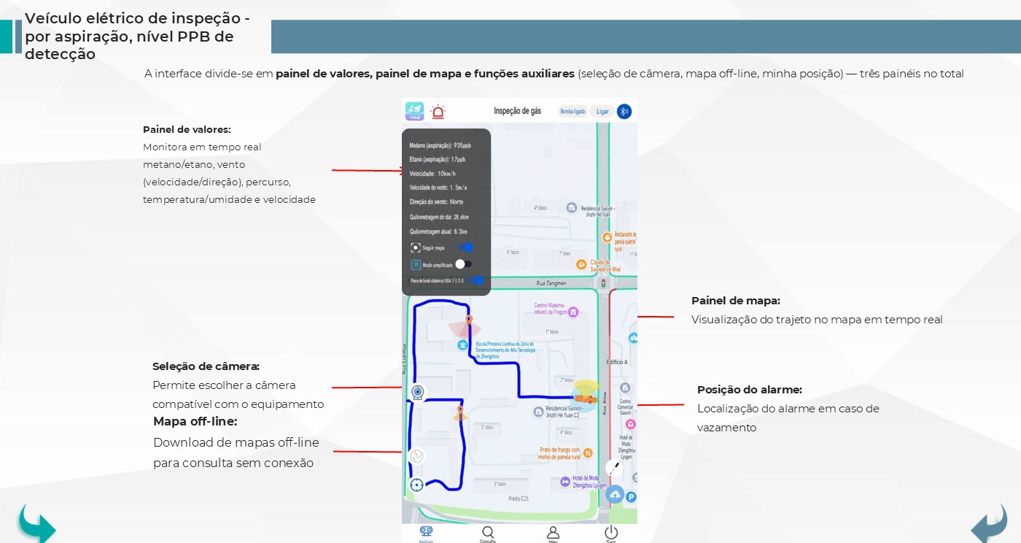Switch to the Consulta tab

coord(488,534)
